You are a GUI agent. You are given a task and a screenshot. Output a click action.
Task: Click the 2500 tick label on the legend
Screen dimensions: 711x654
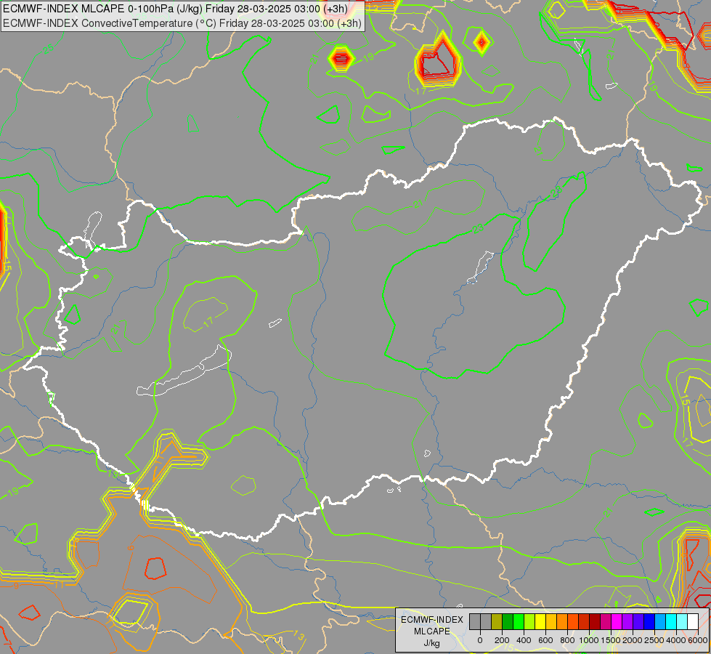(x=654, y=640)
